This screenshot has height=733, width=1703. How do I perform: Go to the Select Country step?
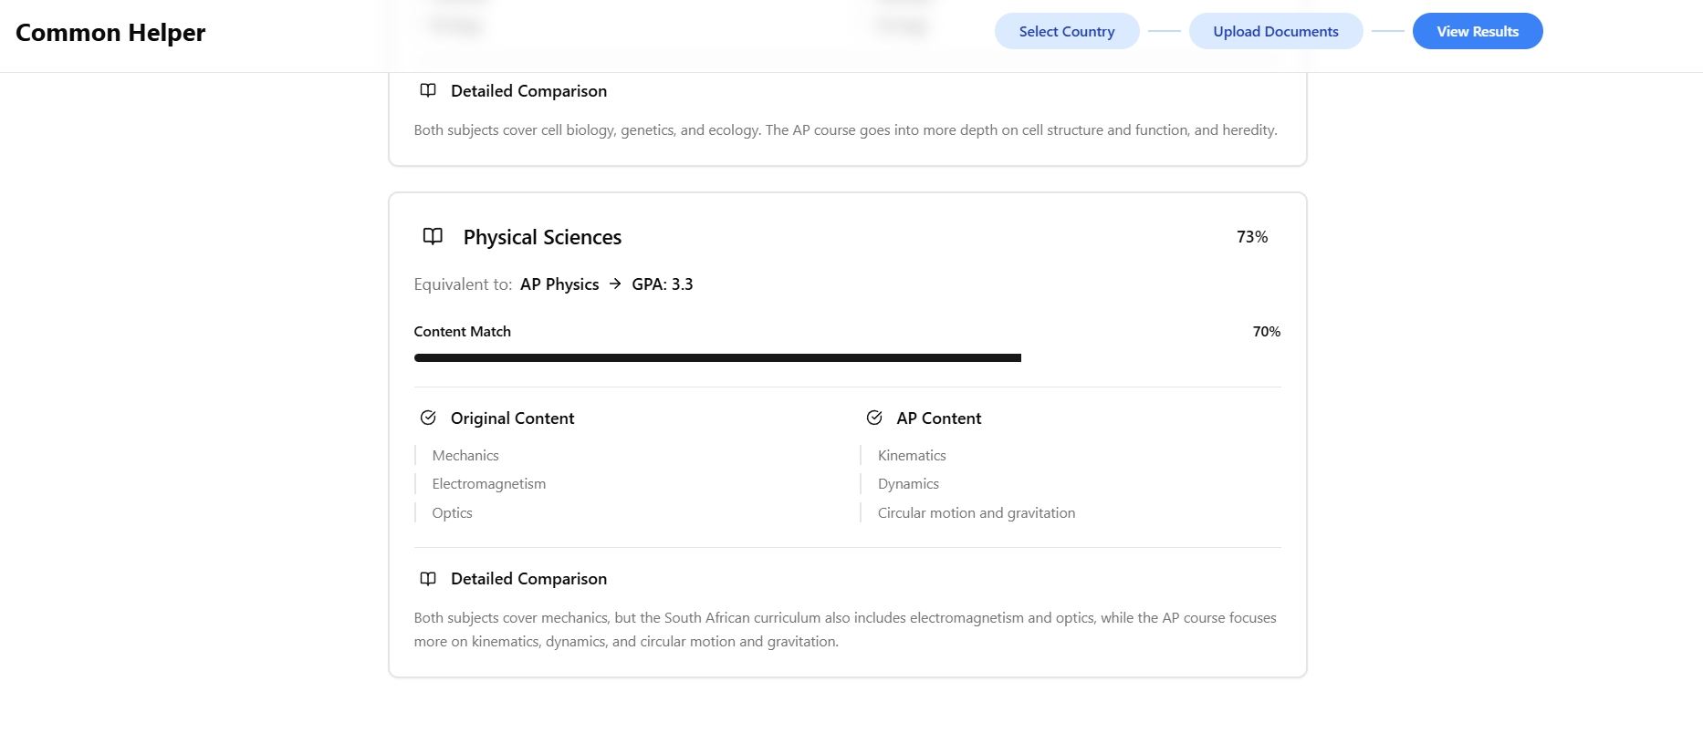(x=1066, y=32)
